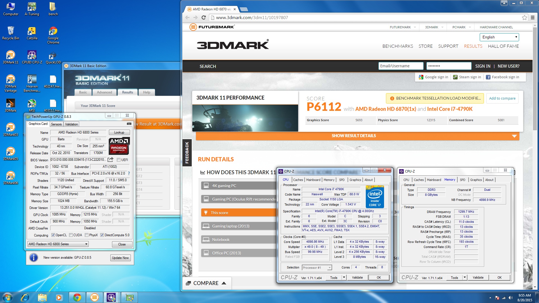Click Validate in CPU-Z CPU window
Image resolution: width=539 pixels, height=303 pixels.
[357, 277]
